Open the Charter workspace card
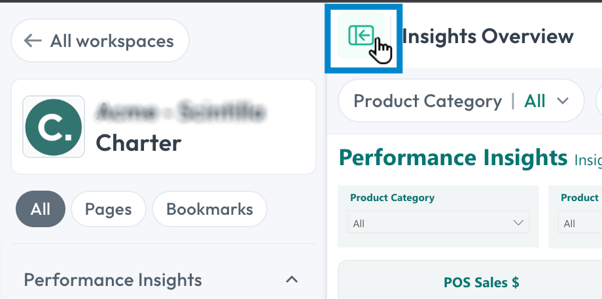602x299 pixels. click(164, 127)
